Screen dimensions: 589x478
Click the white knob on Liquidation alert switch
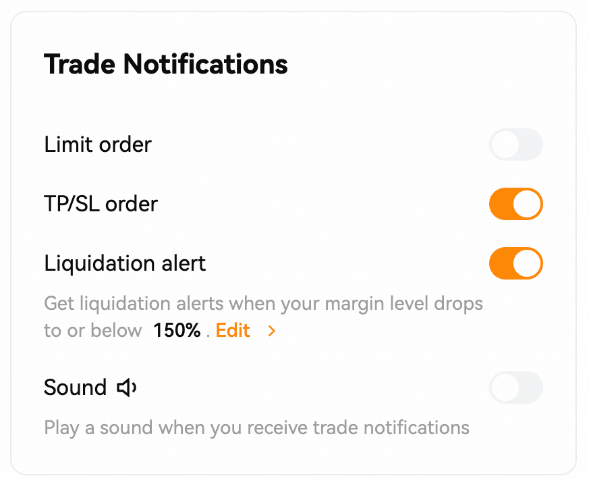coord(527,263)
